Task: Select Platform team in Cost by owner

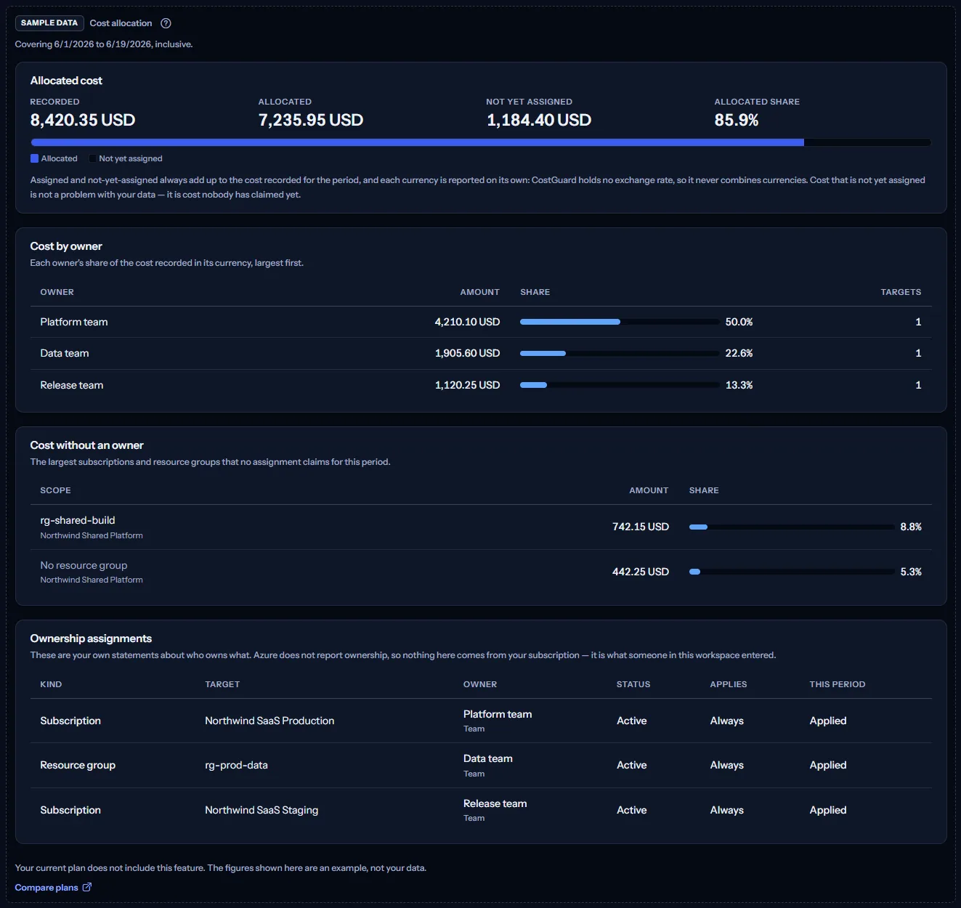Action: (x=74, y=322)
